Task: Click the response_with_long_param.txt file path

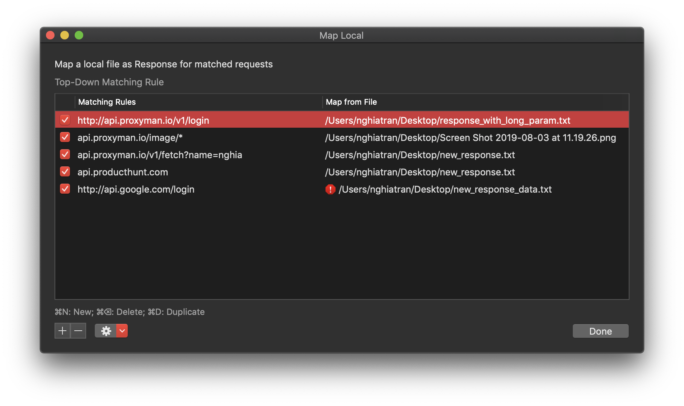Action: (448, 121)
